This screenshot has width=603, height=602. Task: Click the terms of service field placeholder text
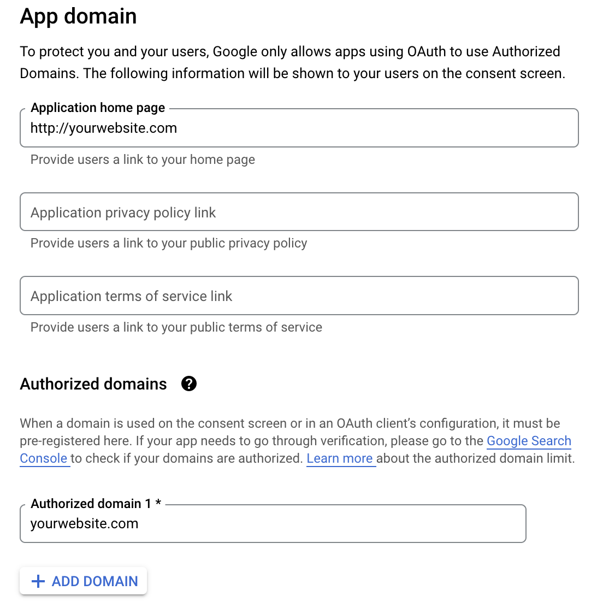click(131, 296)
